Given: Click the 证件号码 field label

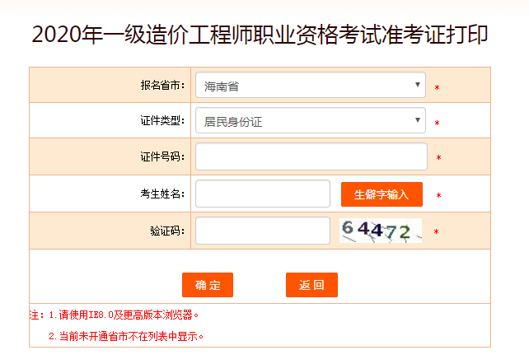Looking at the screenshot, I should tap(162, 156).
